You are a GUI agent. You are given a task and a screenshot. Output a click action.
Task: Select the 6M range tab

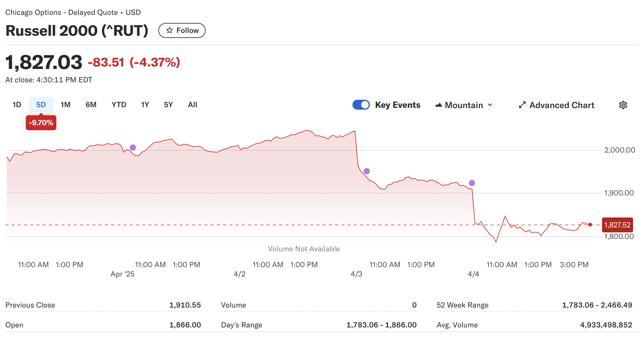pyautogui.click(x=91, y=105)
